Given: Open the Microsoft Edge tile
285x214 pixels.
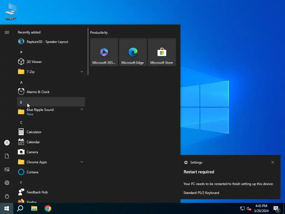Looking at the screenshot, I should [133, 52].
